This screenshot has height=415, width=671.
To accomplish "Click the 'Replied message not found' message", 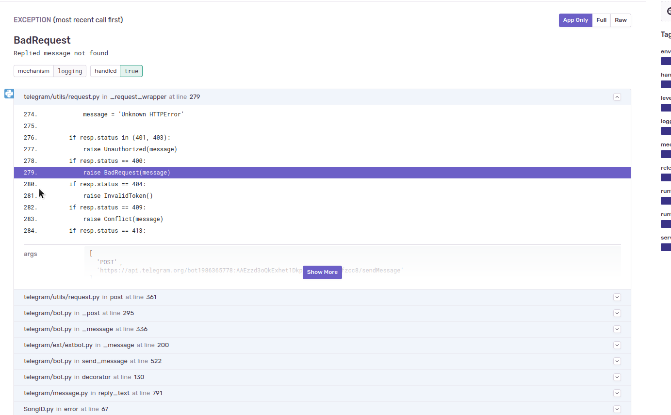I will click(61, 53).
